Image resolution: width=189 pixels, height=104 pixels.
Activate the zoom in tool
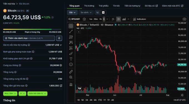[71, 77]
